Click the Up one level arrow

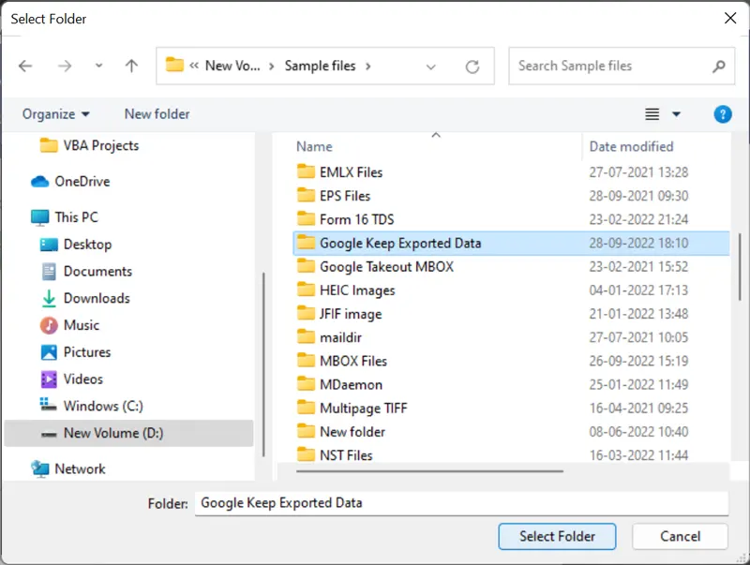pyautogui.click(x=131, y=67)
